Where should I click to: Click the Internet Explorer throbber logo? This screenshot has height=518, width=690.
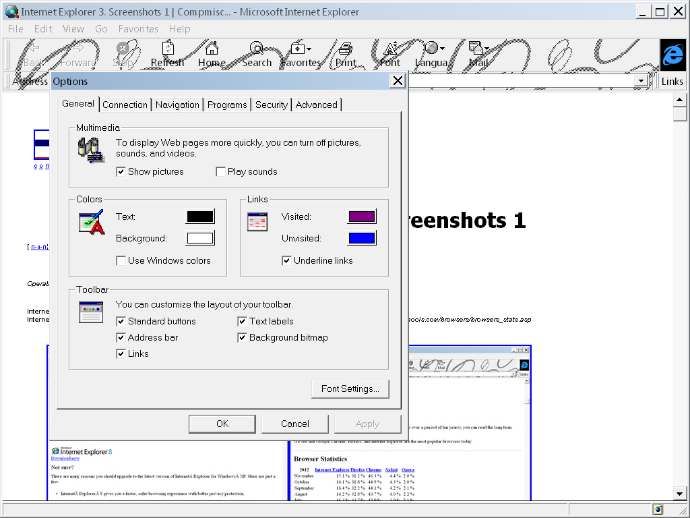[x=672, y=55]
